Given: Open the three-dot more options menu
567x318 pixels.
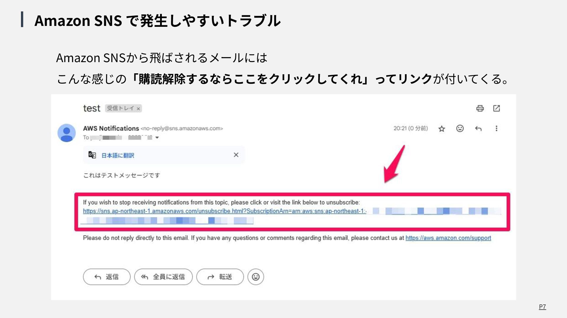Looking at the screenshot, I should click(496, 128).
